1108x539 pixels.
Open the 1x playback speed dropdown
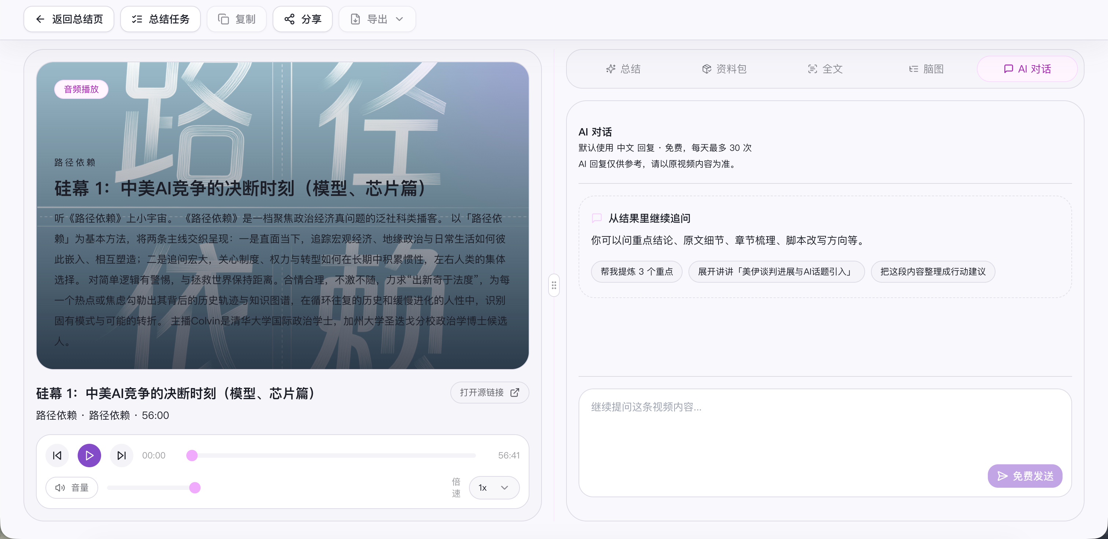pos(494,487)
